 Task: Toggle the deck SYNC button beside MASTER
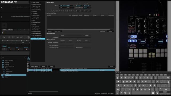pos(5,30)
